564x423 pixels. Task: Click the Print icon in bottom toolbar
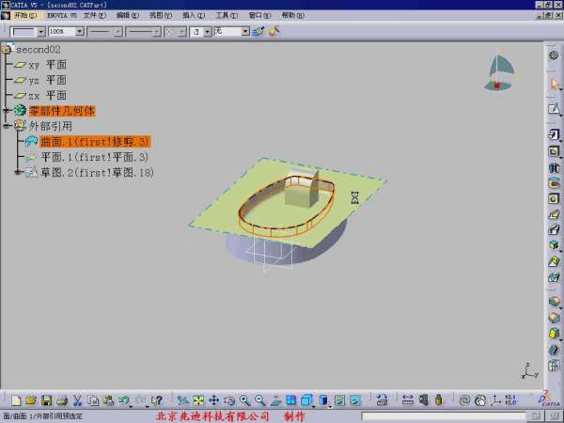[61, 400]
